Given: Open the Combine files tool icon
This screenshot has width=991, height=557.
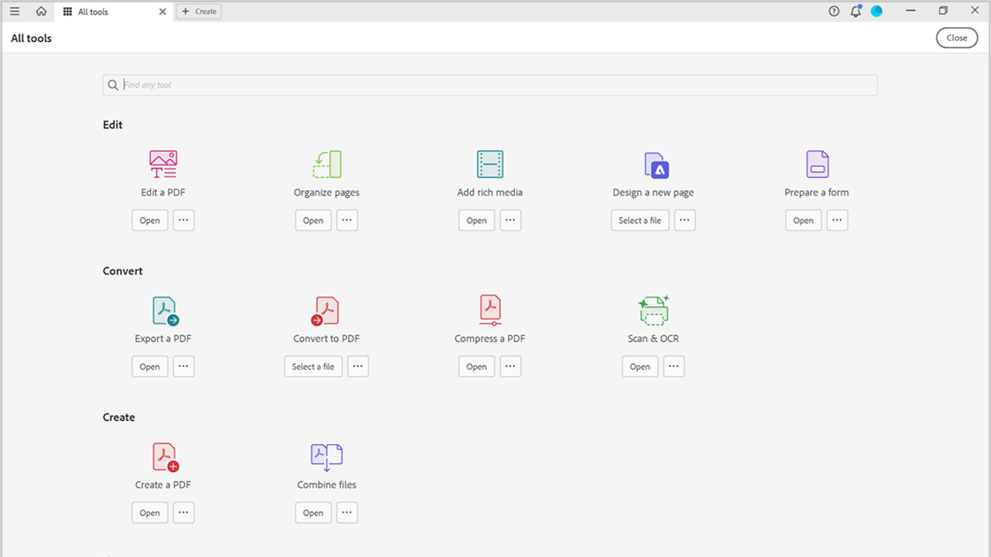Looking at the screenshot, I should pos(326,456).
